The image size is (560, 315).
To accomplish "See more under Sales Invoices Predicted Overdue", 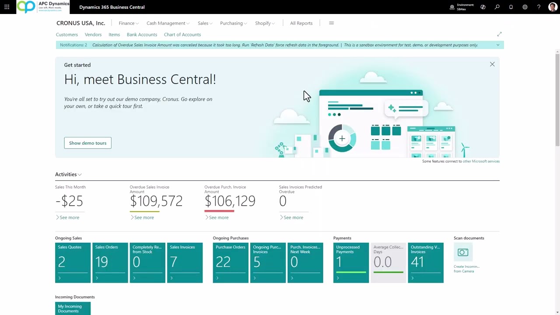I will 291,217.
